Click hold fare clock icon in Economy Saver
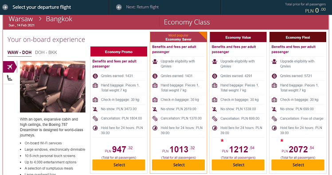332x175 pixels. 155,128
